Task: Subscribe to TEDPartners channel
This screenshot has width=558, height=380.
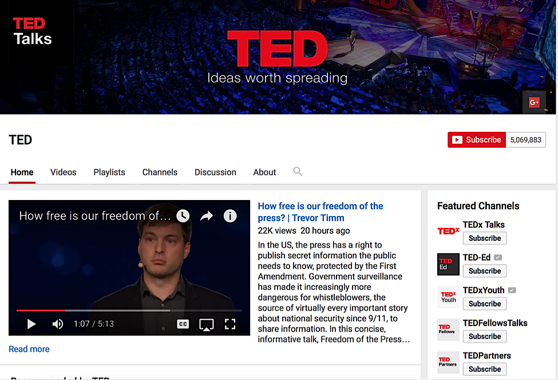Action: point(485,369)
